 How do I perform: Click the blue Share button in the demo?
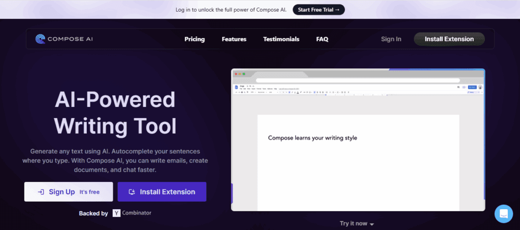pyautogui.click(x=472, y=87)
